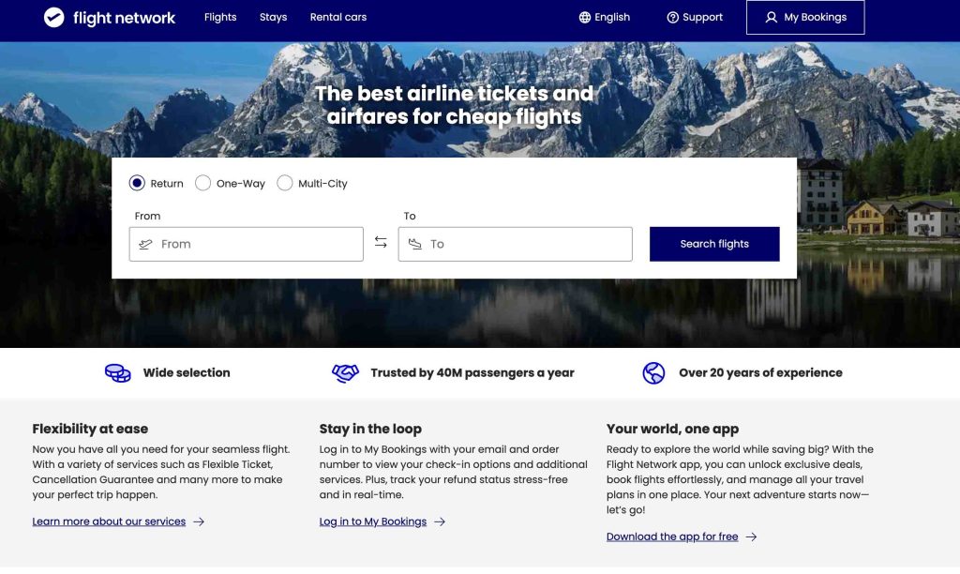Image resolution: width=960 pixels, height=574 pixels.
Task: Follow the Log in to My Bookings link
Action: point(373,521)
